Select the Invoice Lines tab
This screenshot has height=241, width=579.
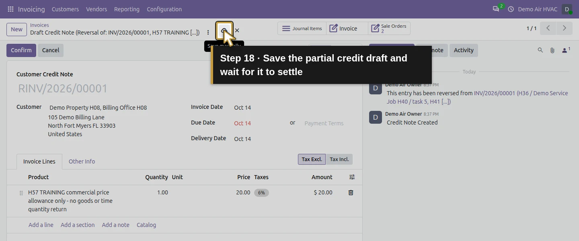click(x=39, y=161)
